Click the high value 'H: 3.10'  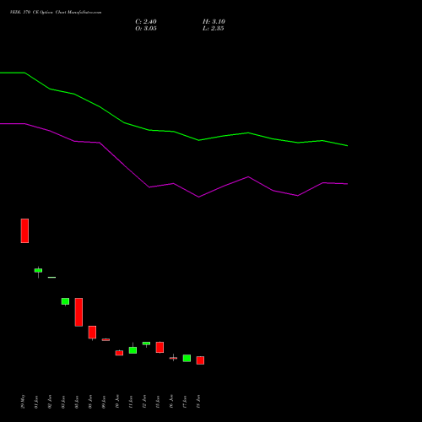(x=214, y=22)
